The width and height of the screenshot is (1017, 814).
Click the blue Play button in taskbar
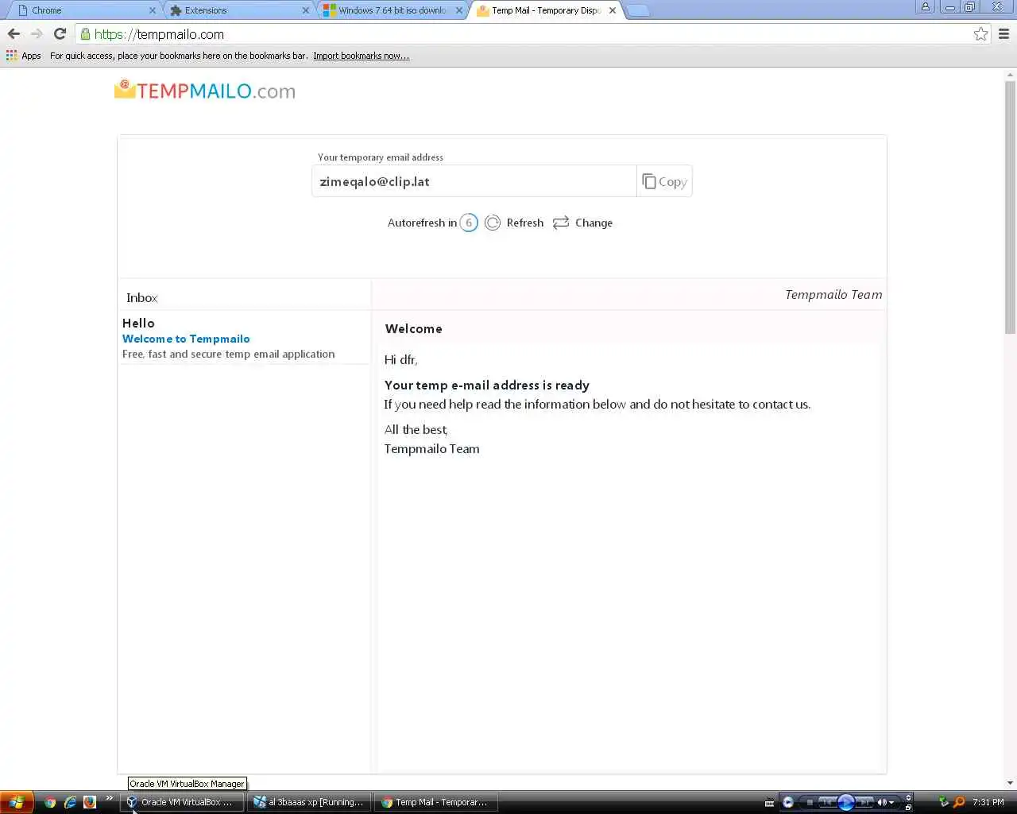pyautogui.click(x=846, y=802)
